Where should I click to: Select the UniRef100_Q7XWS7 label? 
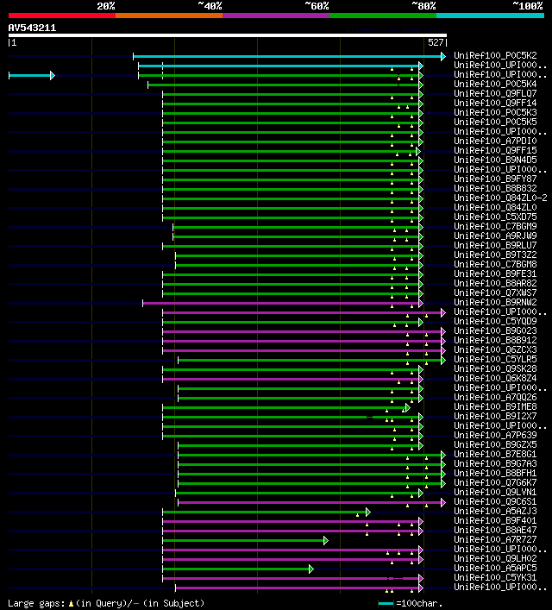click(x=495, y=292)
